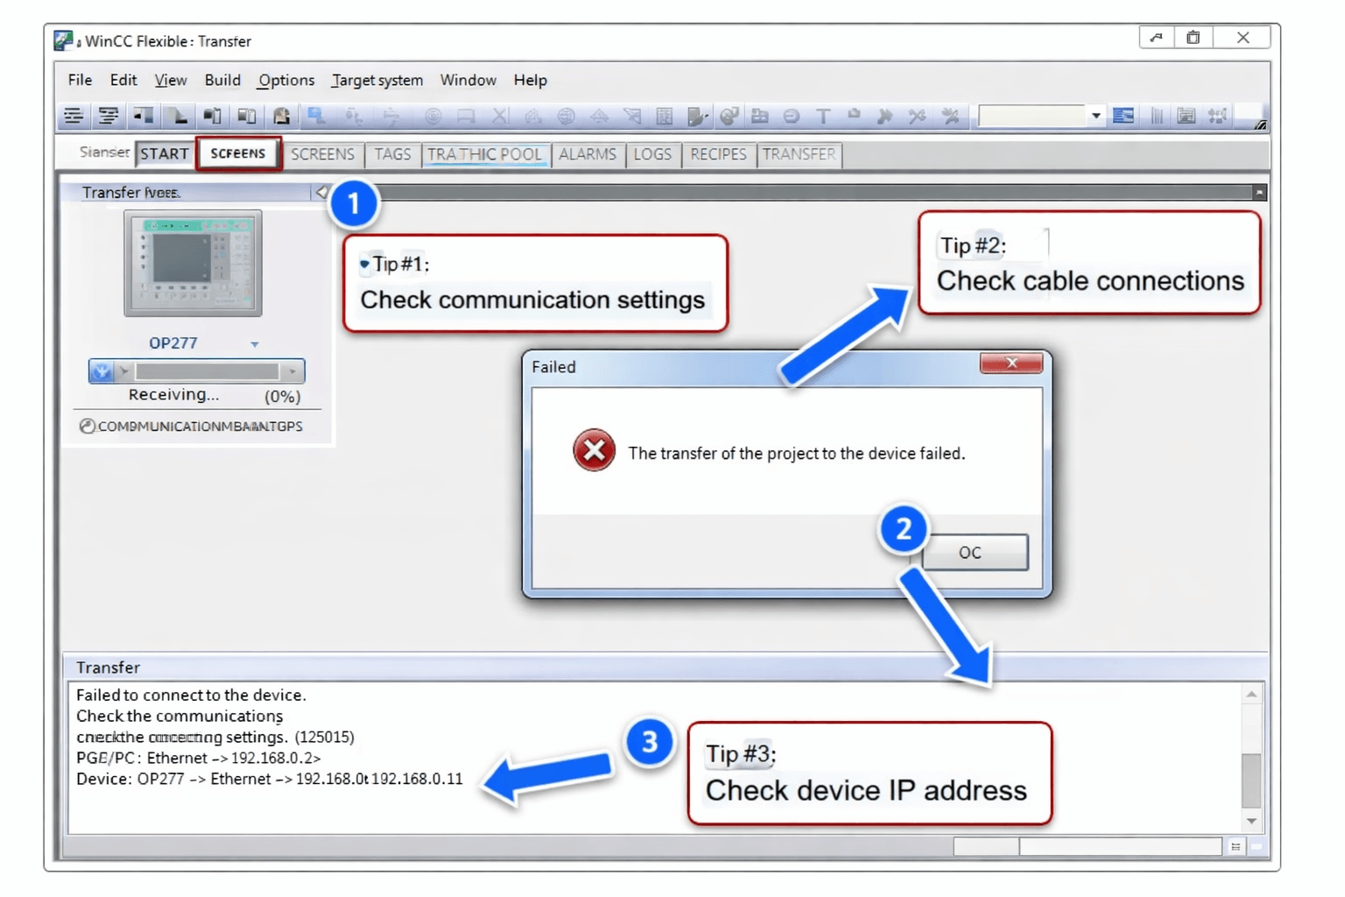Open the OP277 device selection dropdown
The width and height of the screenshot is (1345, 897).
coord(254,343)
